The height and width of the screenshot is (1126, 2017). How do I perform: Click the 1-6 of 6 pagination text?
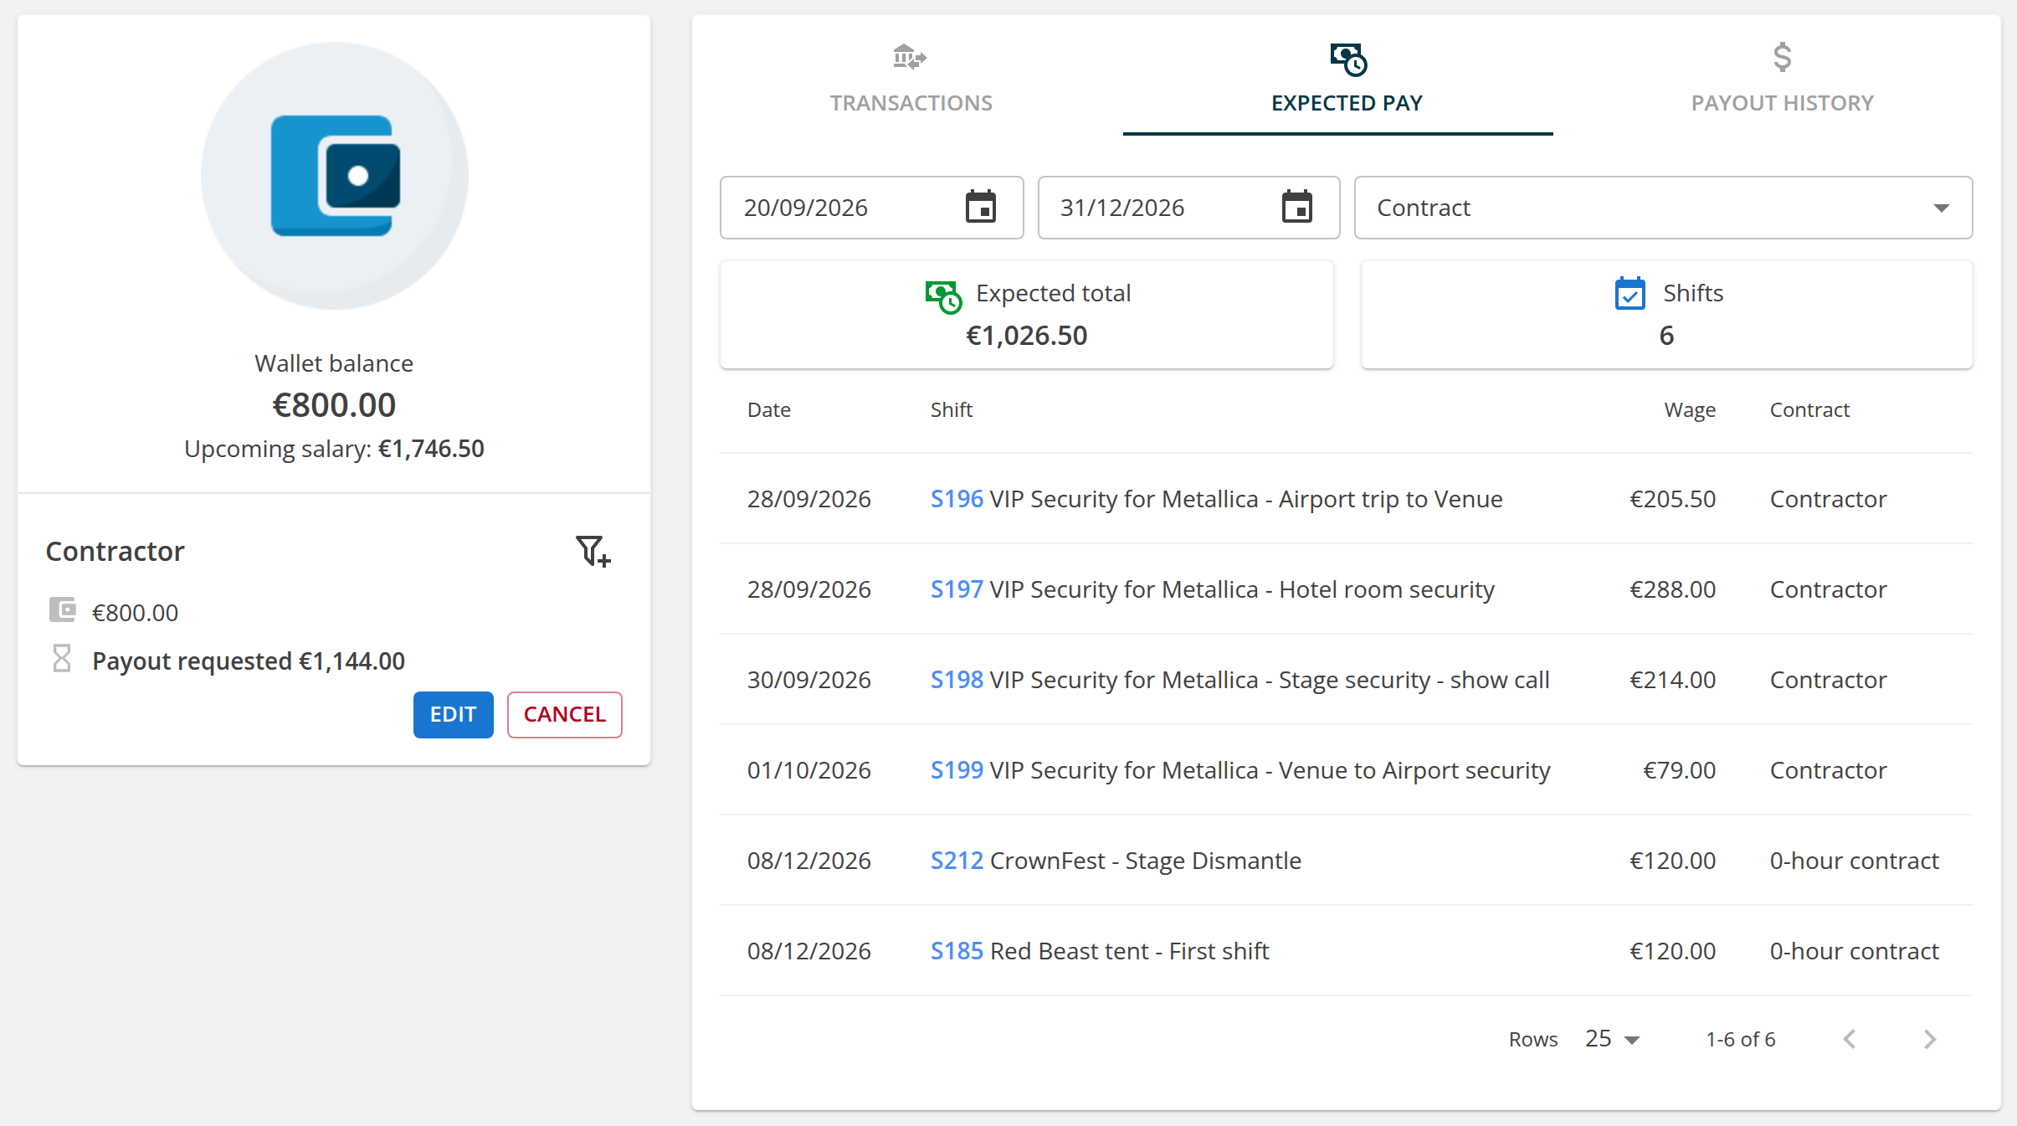point(1740,1039)
